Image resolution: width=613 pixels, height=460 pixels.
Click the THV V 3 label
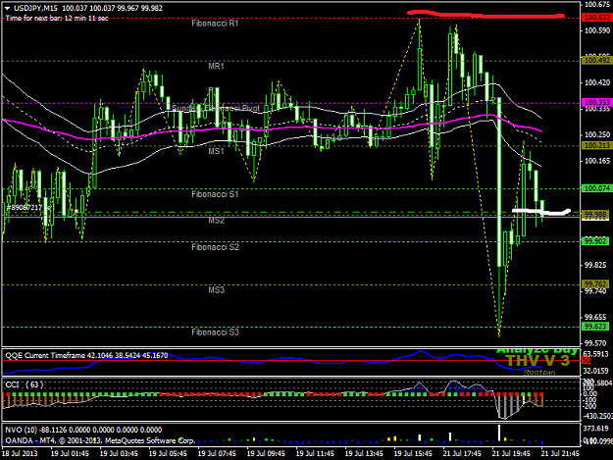click(537, 361)
